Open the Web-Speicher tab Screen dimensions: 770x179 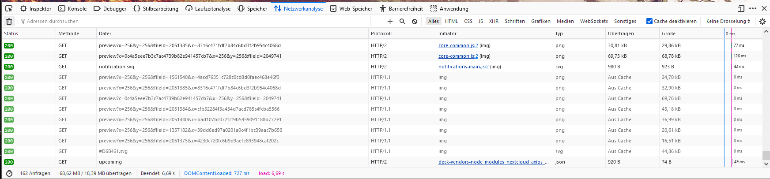click(351, 8)
